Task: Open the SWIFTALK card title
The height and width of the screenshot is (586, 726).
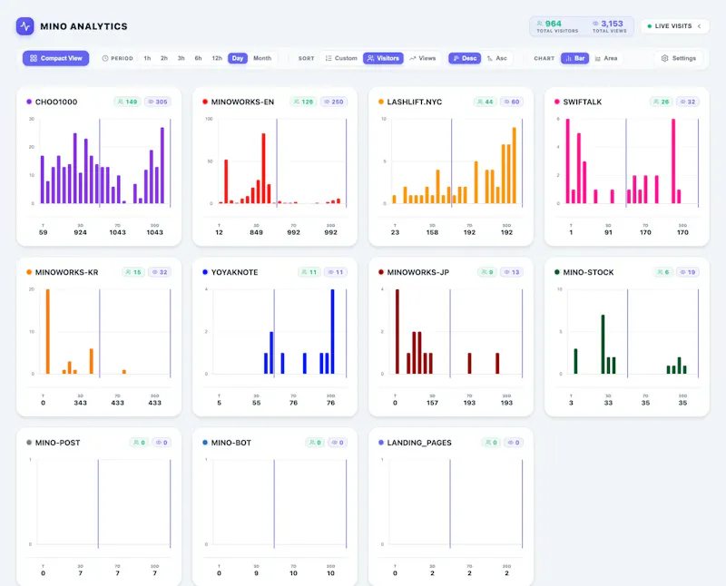Action: click(582, 102)
